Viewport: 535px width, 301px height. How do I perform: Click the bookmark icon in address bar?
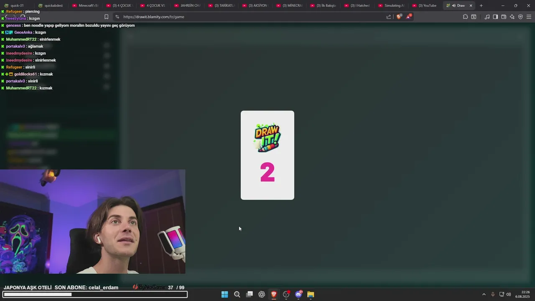tap(106, 17)
